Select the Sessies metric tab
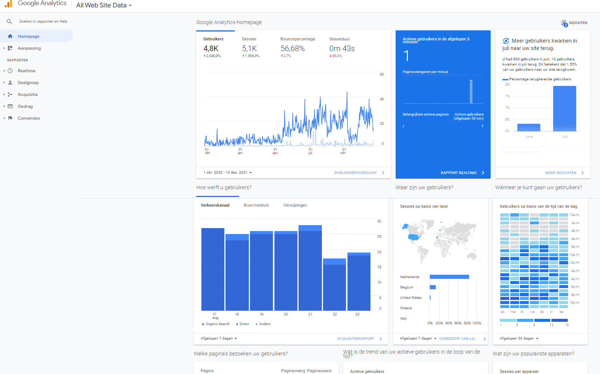 click(x=251, y=47)
